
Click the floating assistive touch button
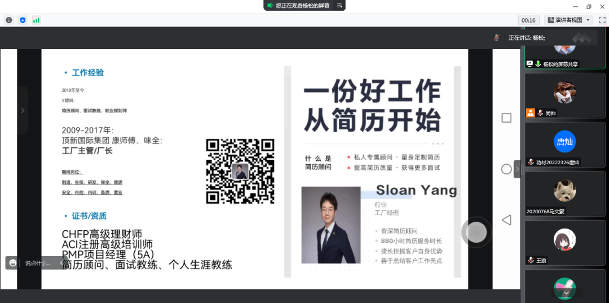(x=476, y=232)
